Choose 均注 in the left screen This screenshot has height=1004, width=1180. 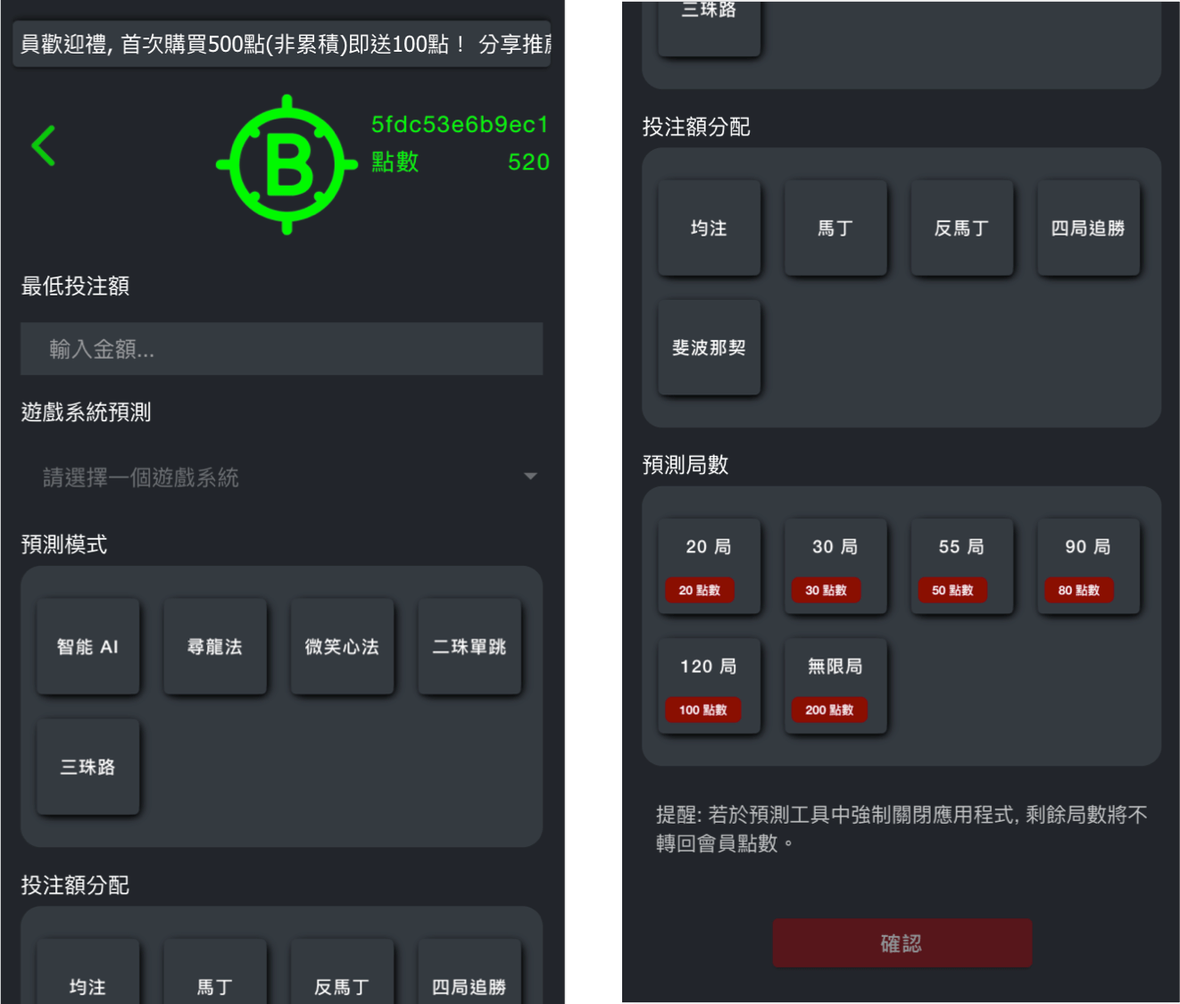tap(87, 973)
